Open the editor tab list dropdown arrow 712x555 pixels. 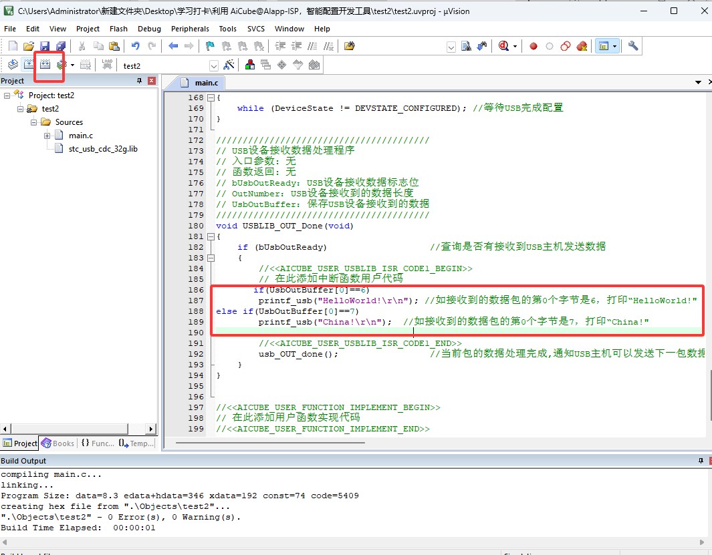699,82
